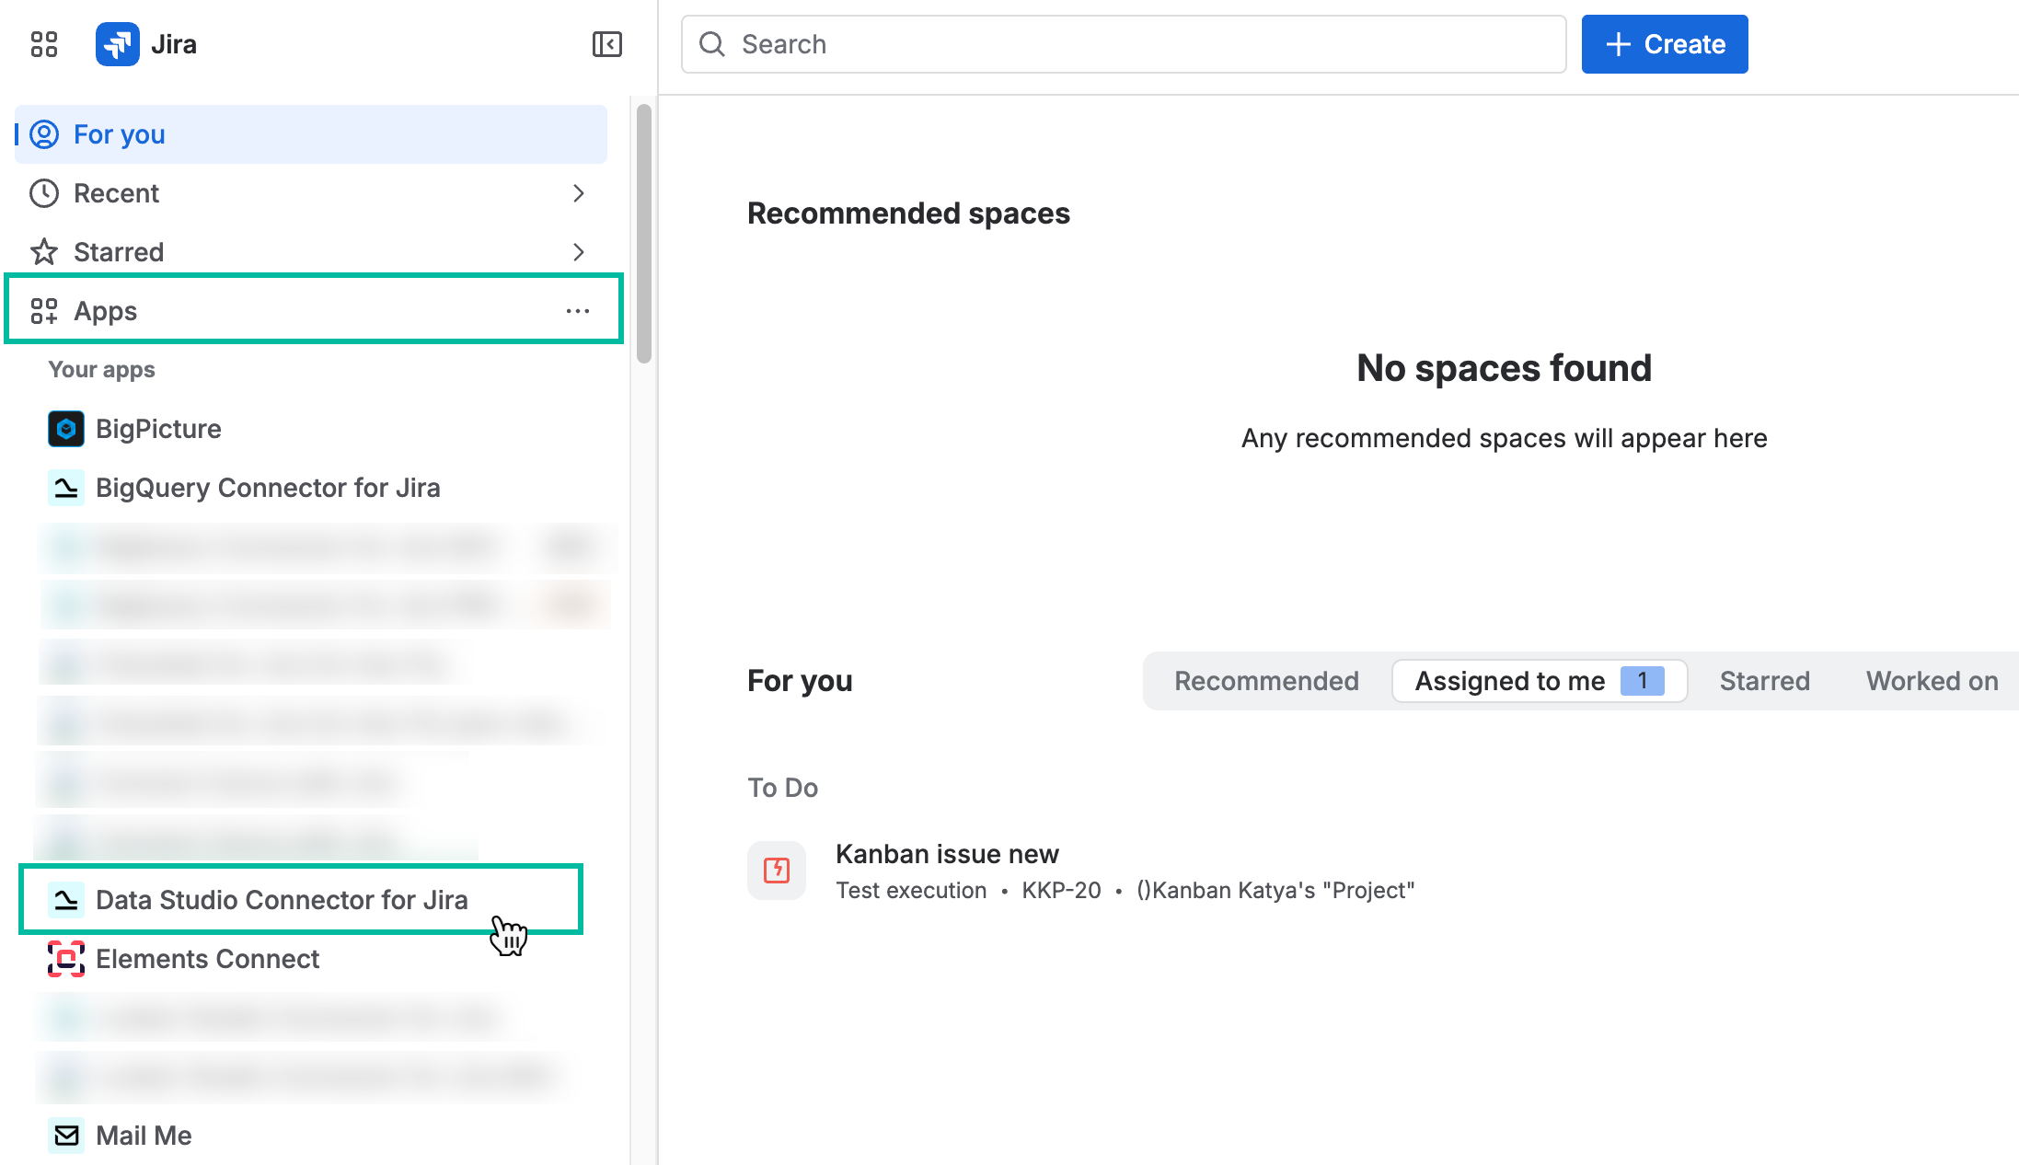Click the Assigned to me count badge

pos(1643,681)
